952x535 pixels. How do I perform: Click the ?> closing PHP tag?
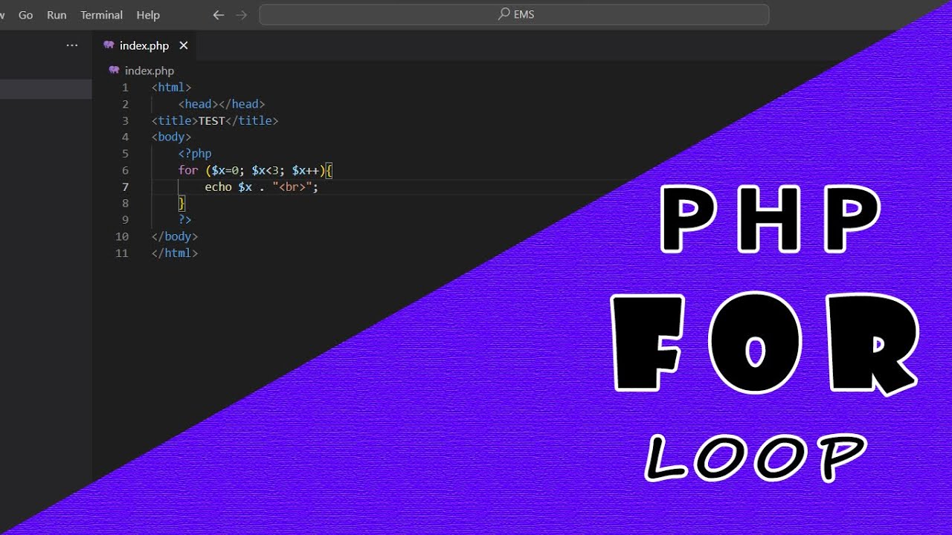point(184,220)
